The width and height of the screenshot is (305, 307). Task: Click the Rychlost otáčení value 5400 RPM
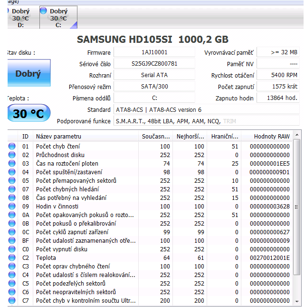pyautogui.click(x=278, y=75)
